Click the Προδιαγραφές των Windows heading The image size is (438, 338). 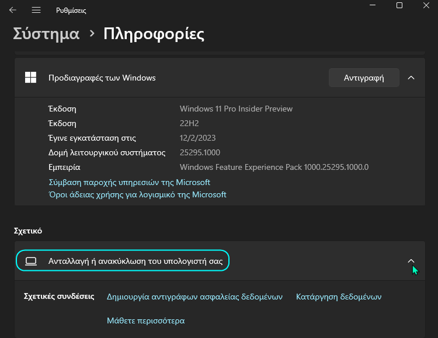pyautogui.click(x=102, y=78)
